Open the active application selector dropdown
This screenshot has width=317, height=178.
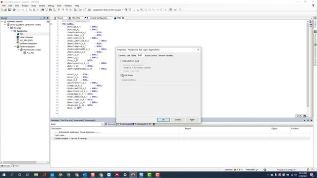point(123,10)
